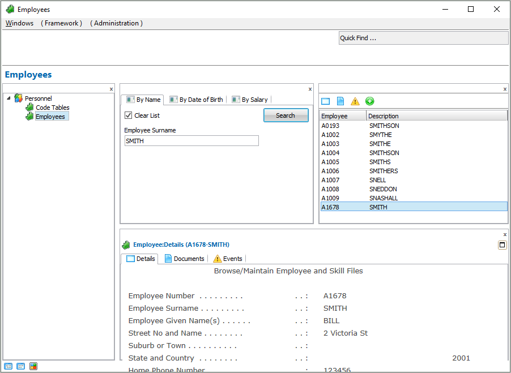Maximize the Employee Details panel
The image size is (511, 373).
coord(502,245)
